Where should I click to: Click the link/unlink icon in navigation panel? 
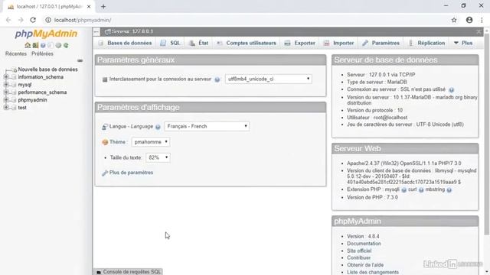pyautogui.click(x=80, y=61)
